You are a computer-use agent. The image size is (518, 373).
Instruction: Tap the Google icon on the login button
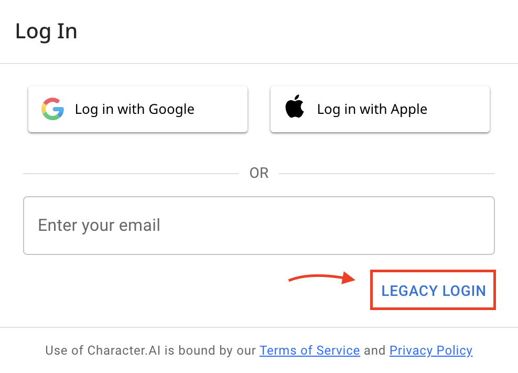[x=52, y=109]
